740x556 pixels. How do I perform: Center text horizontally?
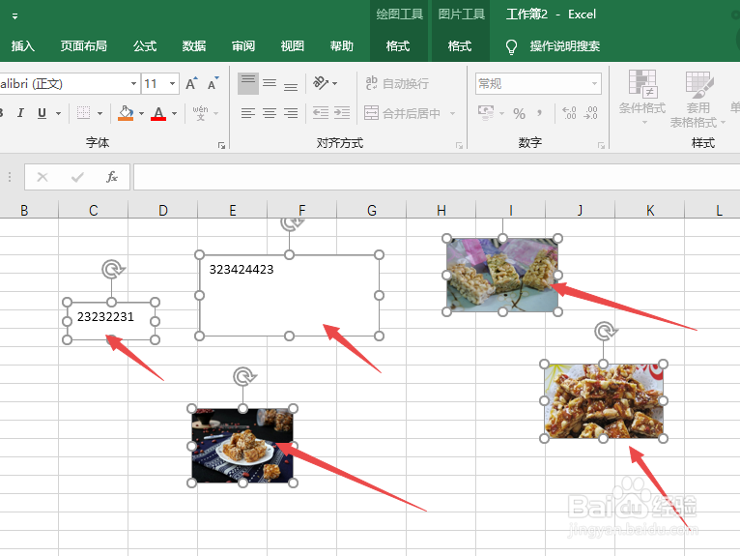[x=270, y=113]
